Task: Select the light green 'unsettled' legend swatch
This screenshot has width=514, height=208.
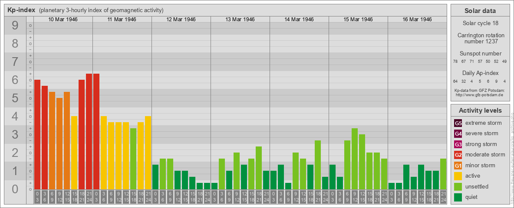Action: coord(458,186)
